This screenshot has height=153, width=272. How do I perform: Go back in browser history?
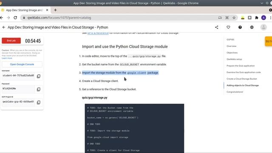coord(2,17)
